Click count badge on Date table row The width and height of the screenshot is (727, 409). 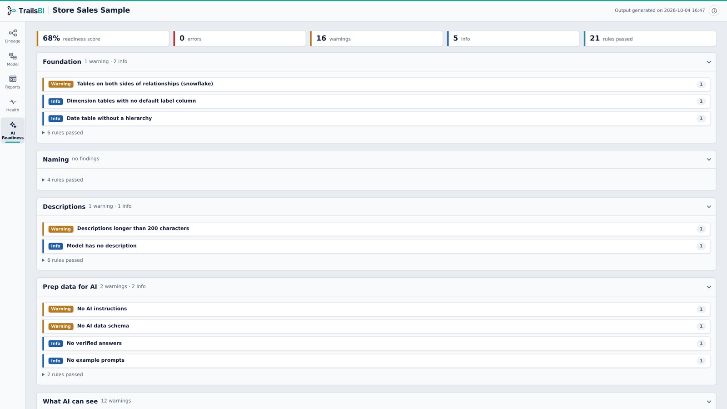coord(701,119)
